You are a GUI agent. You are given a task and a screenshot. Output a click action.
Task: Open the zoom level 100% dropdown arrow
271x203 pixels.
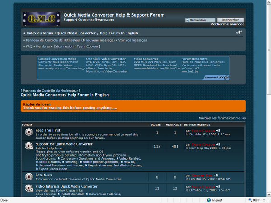point(264,200)
